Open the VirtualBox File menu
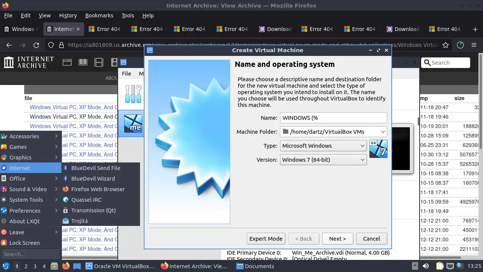The width and height of the screenshot is (483, 272). [x=126, y=73]
